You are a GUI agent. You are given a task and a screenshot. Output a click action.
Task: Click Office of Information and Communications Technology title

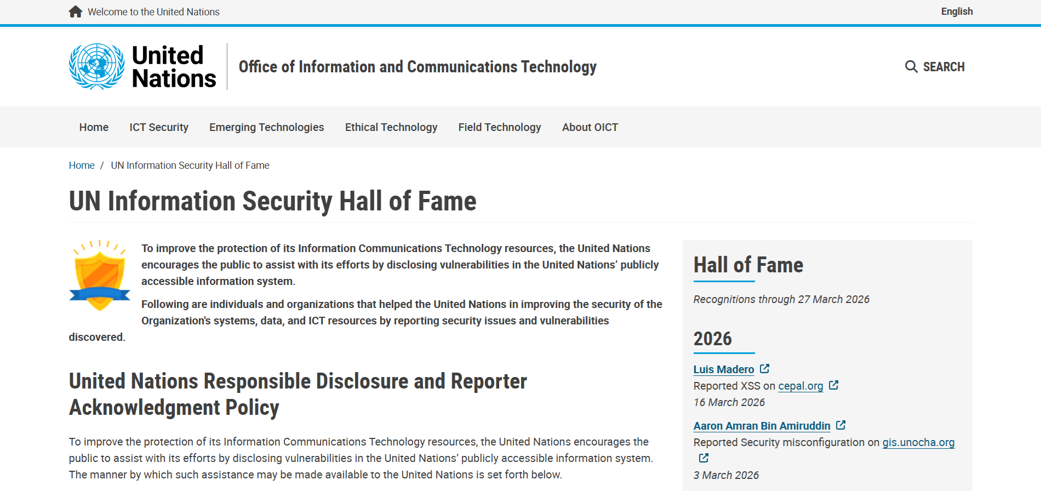pos(417,67)
